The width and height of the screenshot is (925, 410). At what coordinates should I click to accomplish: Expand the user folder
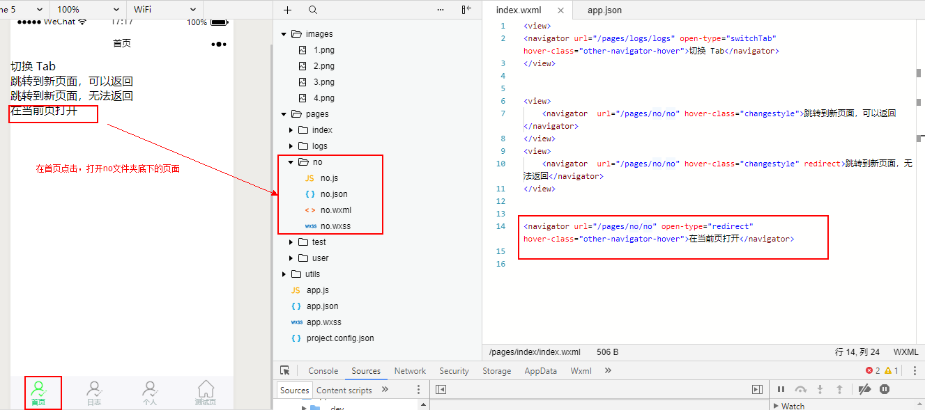click(x=291, y=258)
